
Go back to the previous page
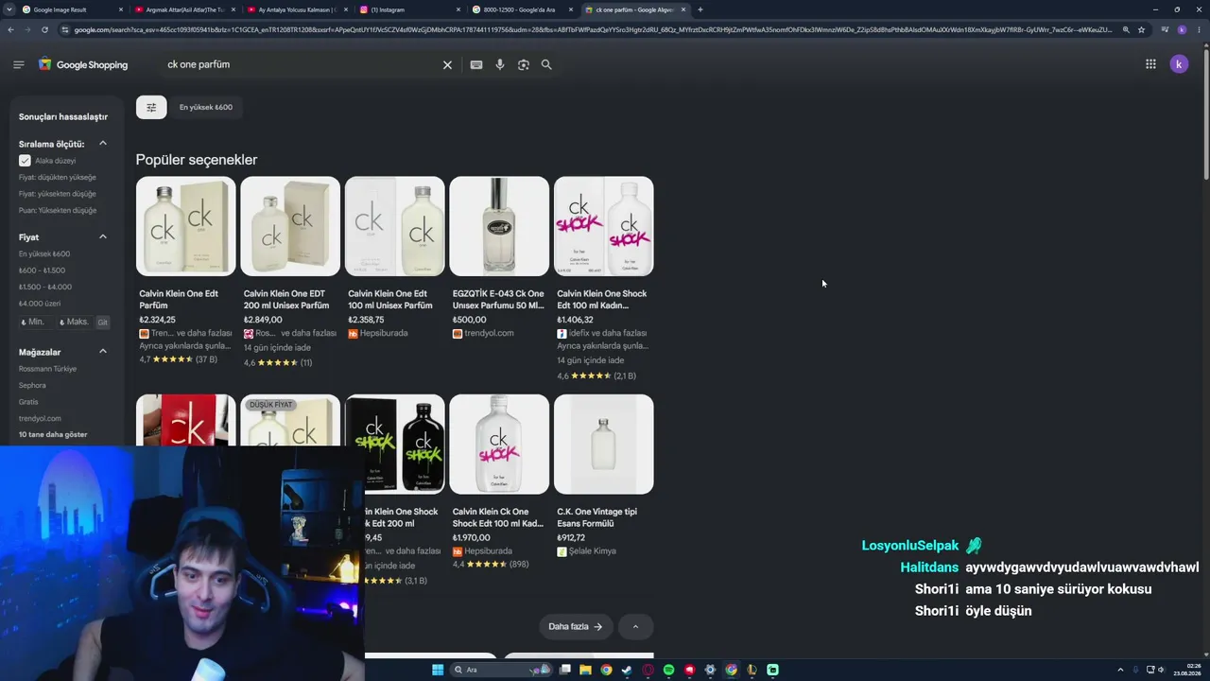click(x=10, y=30)
